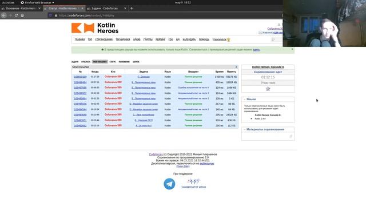Open the Privacy Policy footer link
The image size is (366, 206).
tap(183, 167)
